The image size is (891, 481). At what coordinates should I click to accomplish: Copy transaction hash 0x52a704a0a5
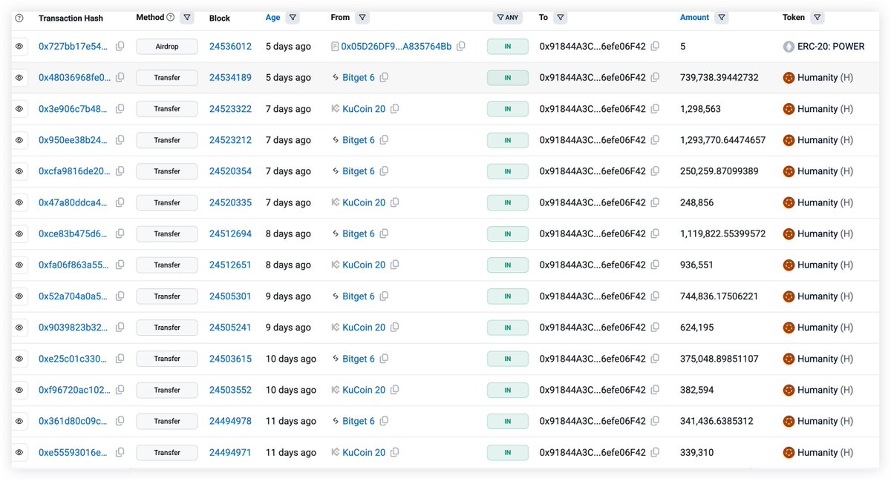[x=120, y=296]
